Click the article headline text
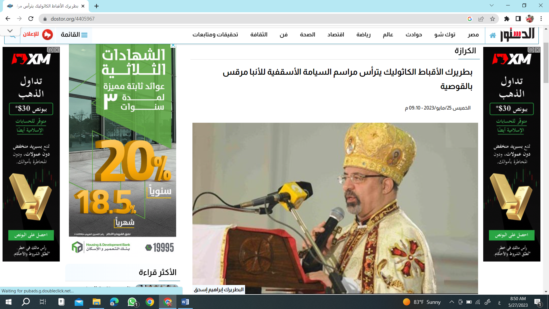 [x=347, y=79]
